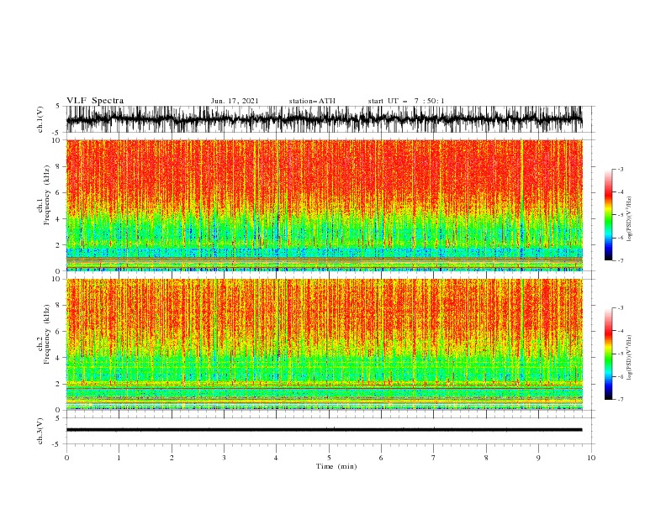The width and height of the screenshot is (666, 514).
Task: Click inside the ch.1 spectrogram panel
Action: [324, 205]
